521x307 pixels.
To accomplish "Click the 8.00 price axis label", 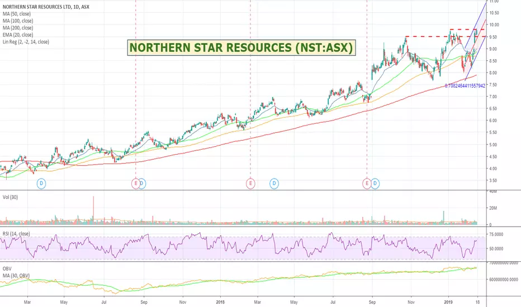I will coord(493,73).
